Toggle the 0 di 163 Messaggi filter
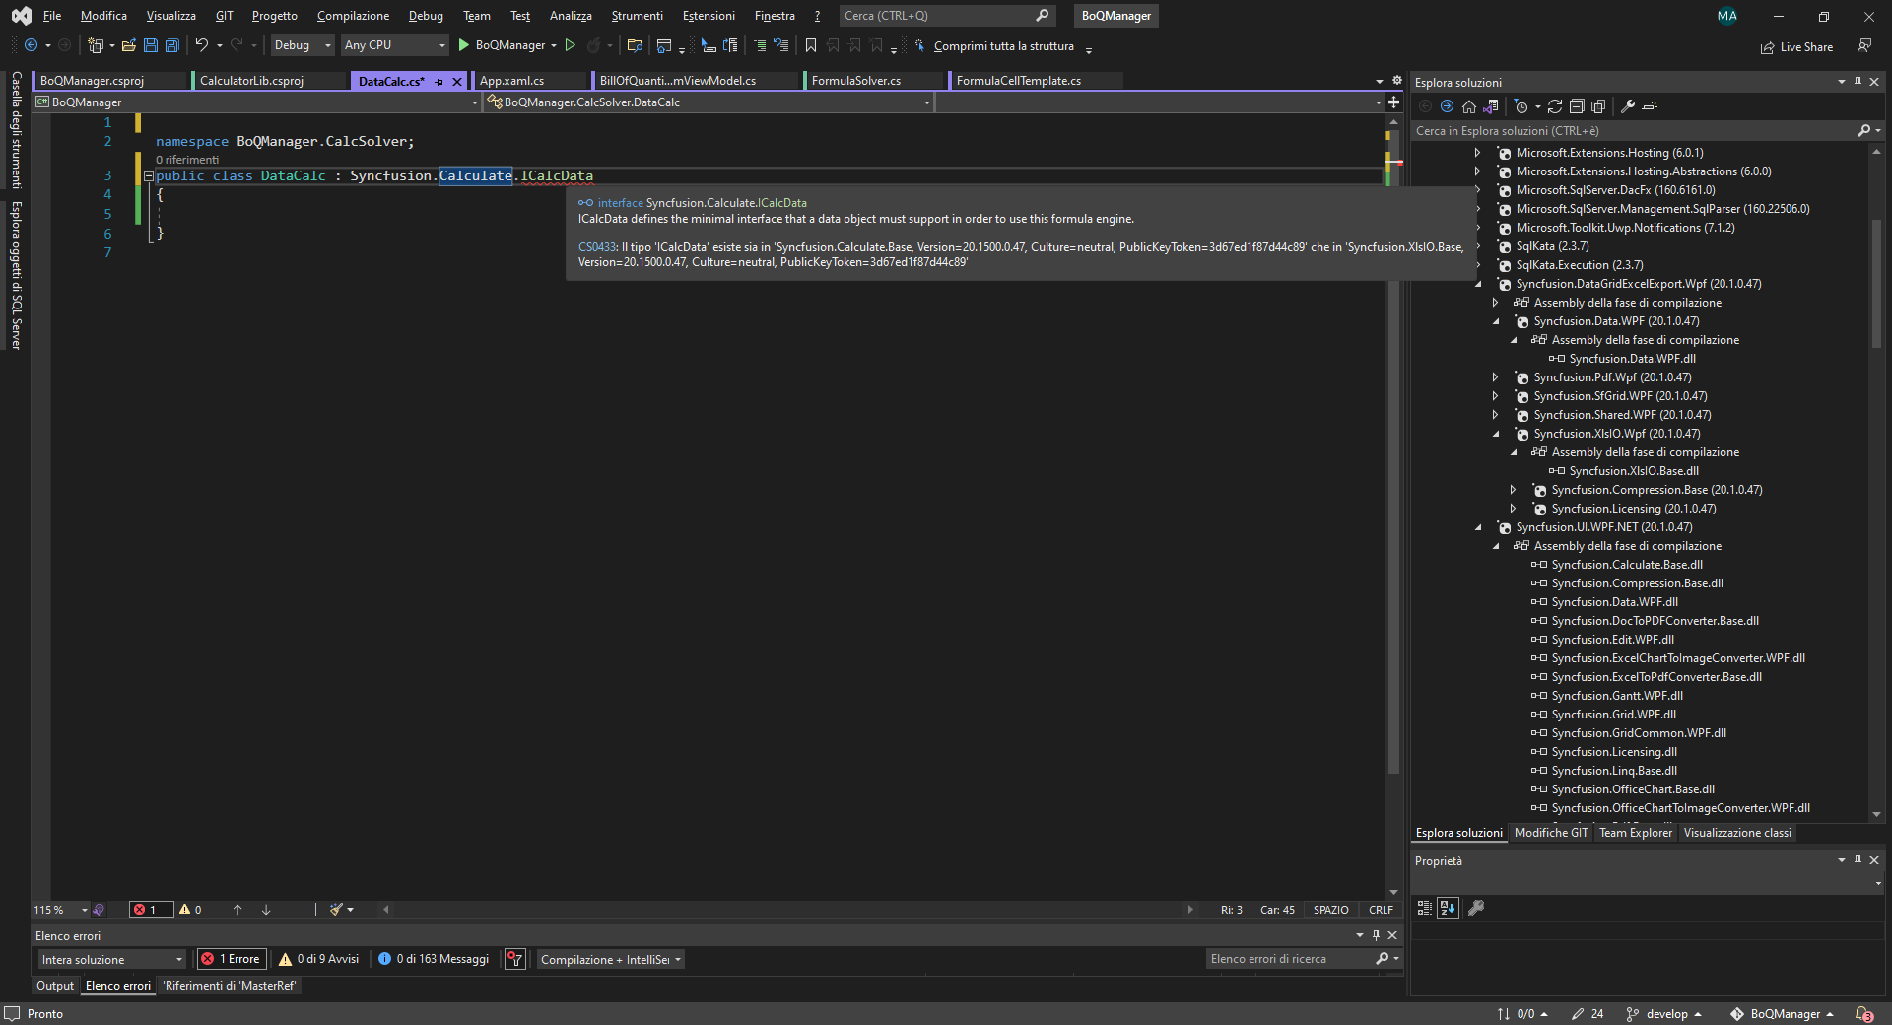The height and width of the screenshot is (1025, 1892). pos(434,959)
